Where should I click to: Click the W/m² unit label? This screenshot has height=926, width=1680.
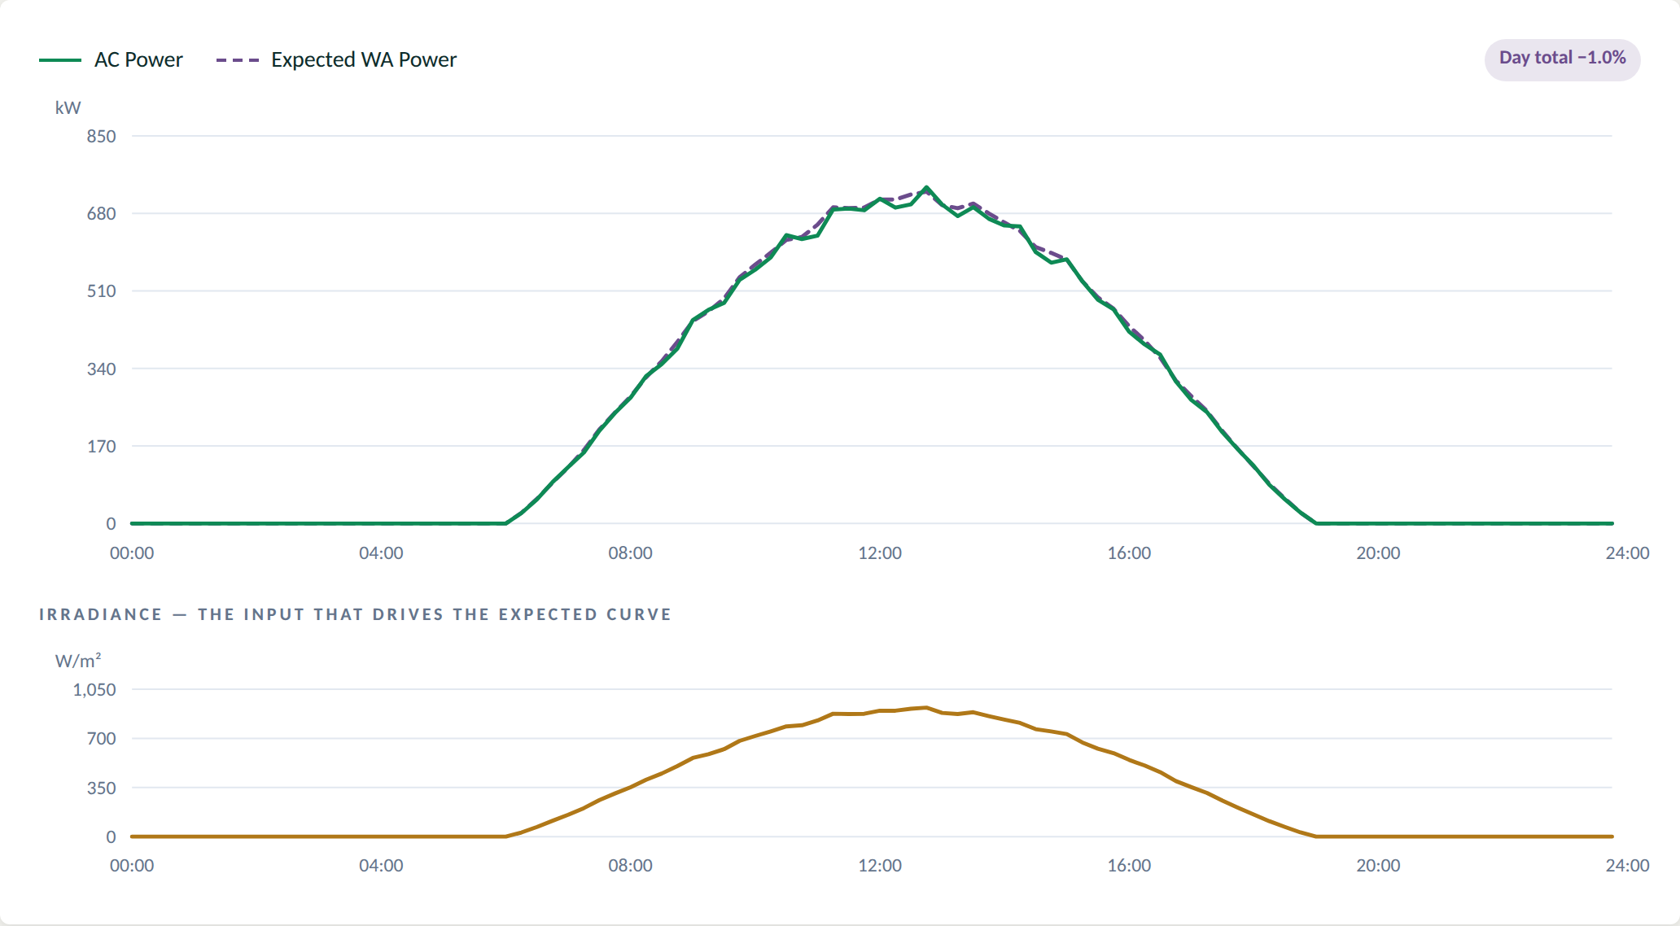pos(78,661)
